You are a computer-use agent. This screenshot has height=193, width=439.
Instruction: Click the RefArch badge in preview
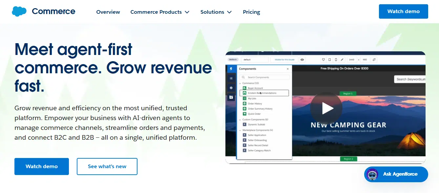(233, 60)
